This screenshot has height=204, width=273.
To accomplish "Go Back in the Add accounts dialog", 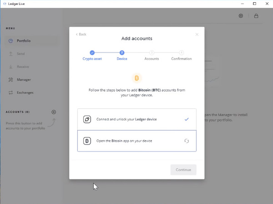I will 81,34.
